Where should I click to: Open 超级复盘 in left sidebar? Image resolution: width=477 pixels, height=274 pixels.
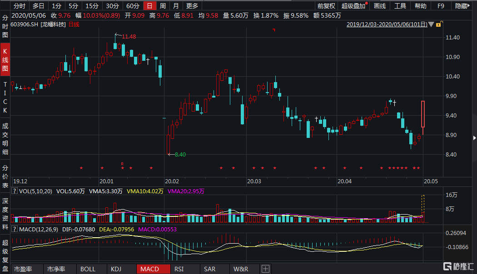coord(5,255)
